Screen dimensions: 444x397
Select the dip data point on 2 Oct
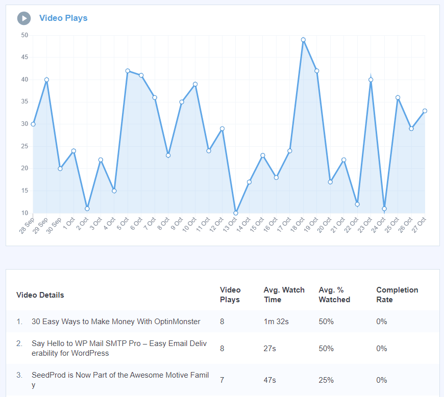coord(87,208)
